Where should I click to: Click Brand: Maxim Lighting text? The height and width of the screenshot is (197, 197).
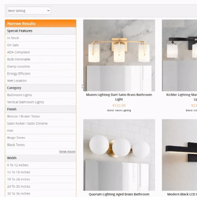[x=119, y=110]
